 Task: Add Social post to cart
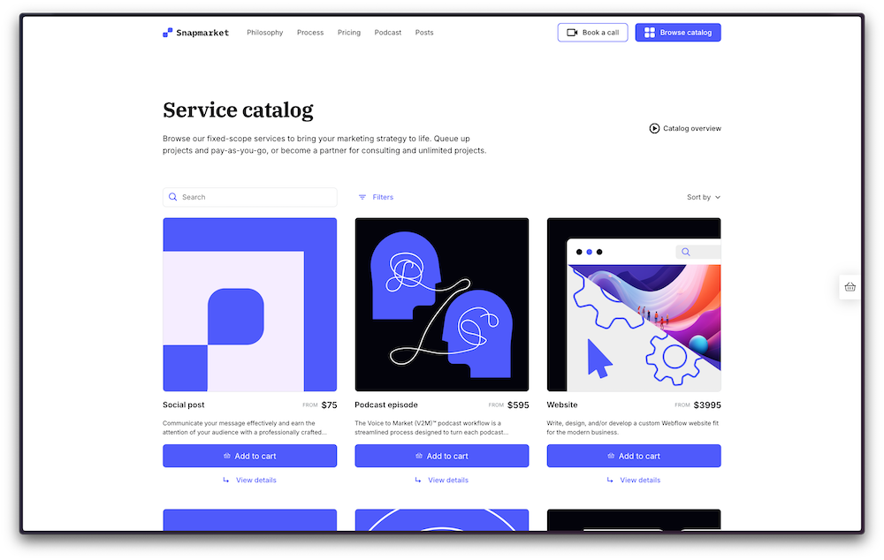(x=249, y=456)
